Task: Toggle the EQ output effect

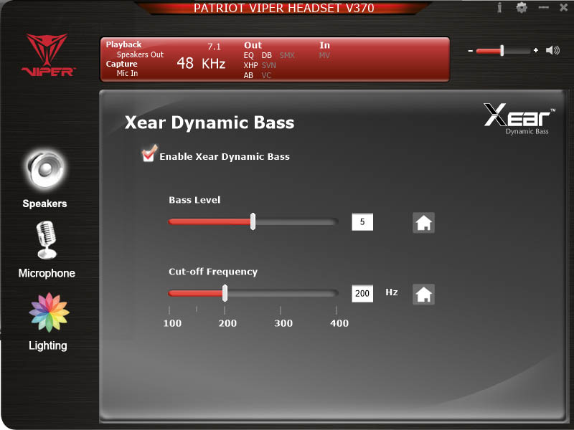Action: point(248,56)
